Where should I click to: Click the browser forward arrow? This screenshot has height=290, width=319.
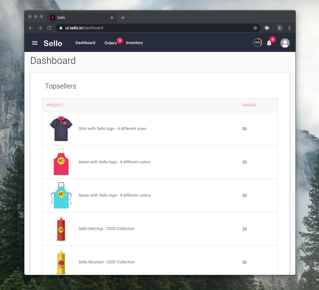[40, 28]
